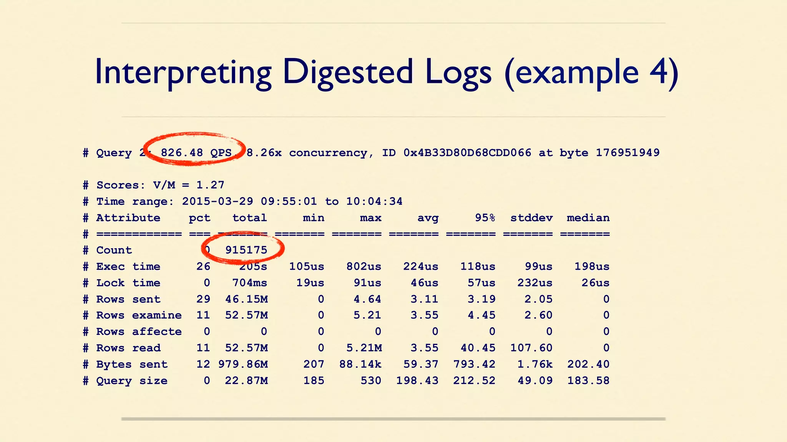Select the 'Bytes sent' row label
Image resolution: width=787 pixels, height=442 pixels.
click(x=132, y=364)
